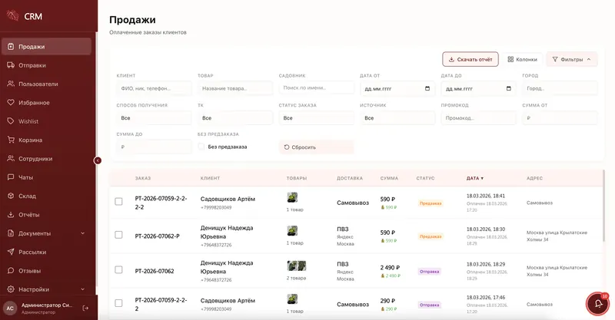Image resolution: width=615 pixels, height=320 pixels.
Task: Click the Сбросить reset button
Action: pyautogui.click(x=316, y=147)
